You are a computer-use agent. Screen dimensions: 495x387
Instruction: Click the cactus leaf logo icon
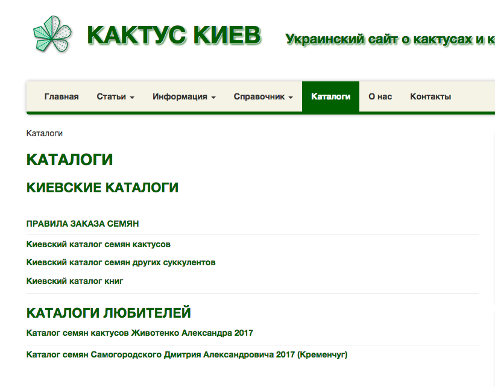(52, 34)
